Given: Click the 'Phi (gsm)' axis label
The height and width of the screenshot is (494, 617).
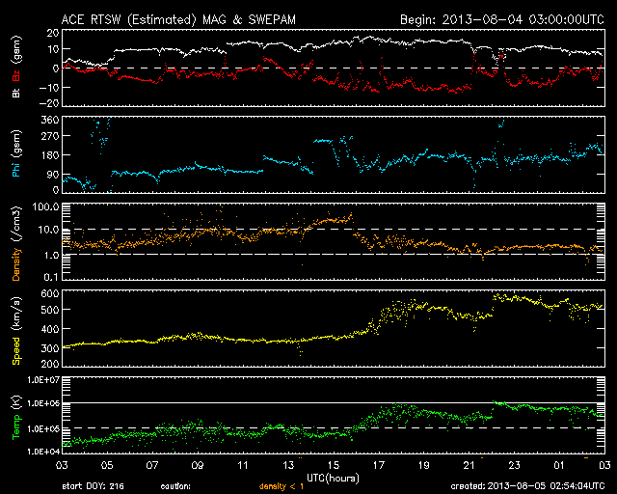Looking at the screenshot, I should [x=16, y=154].
